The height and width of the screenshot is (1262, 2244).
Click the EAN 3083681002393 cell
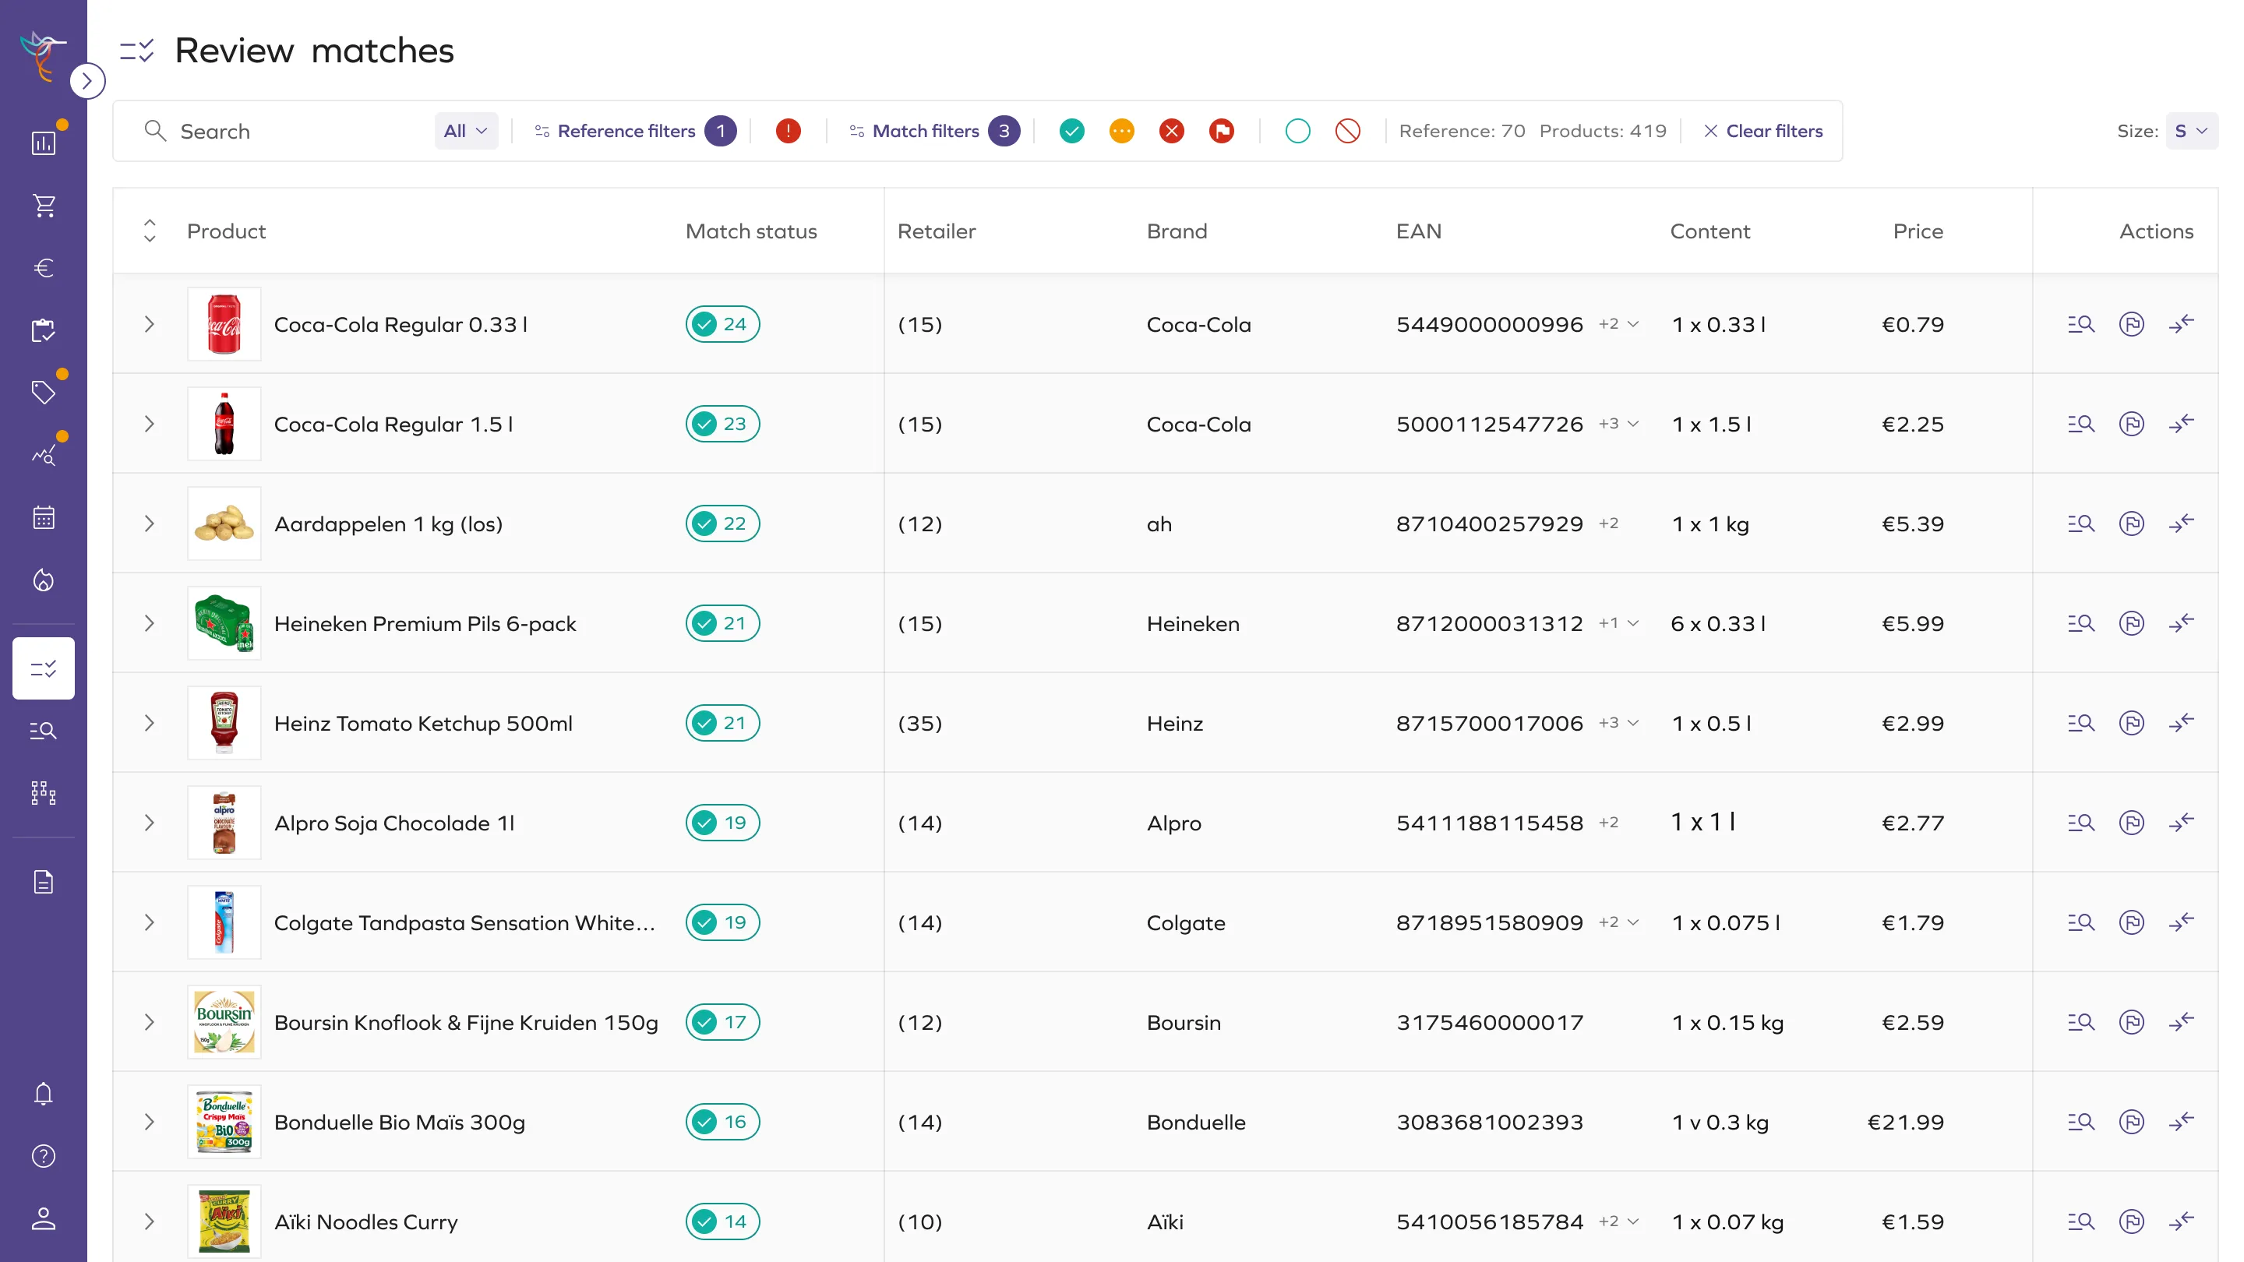1490,1123
